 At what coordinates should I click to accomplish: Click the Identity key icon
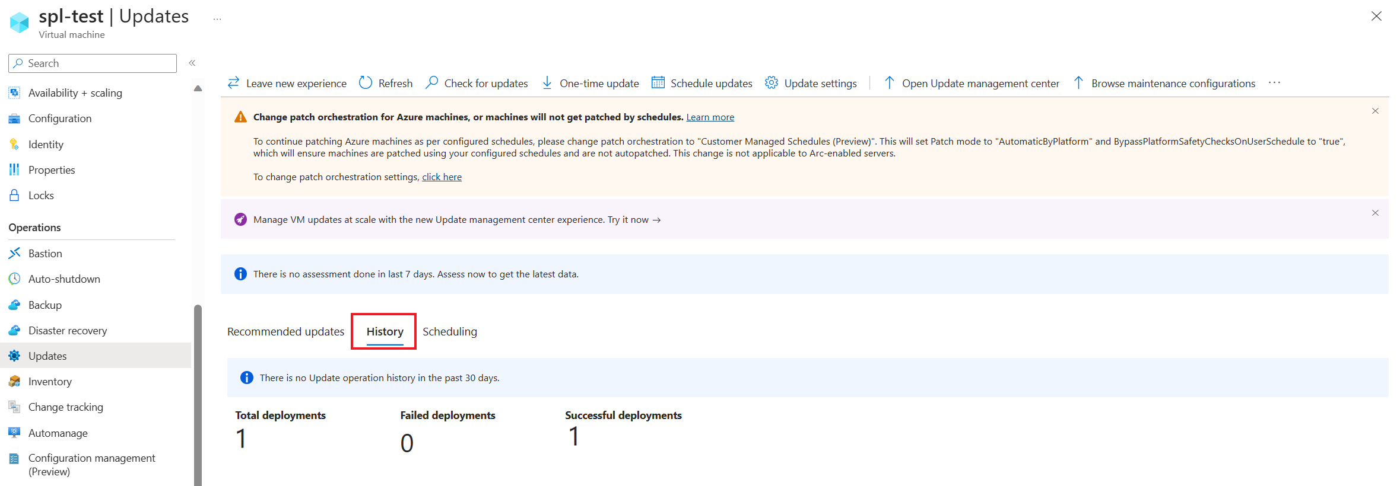[14, 144]
